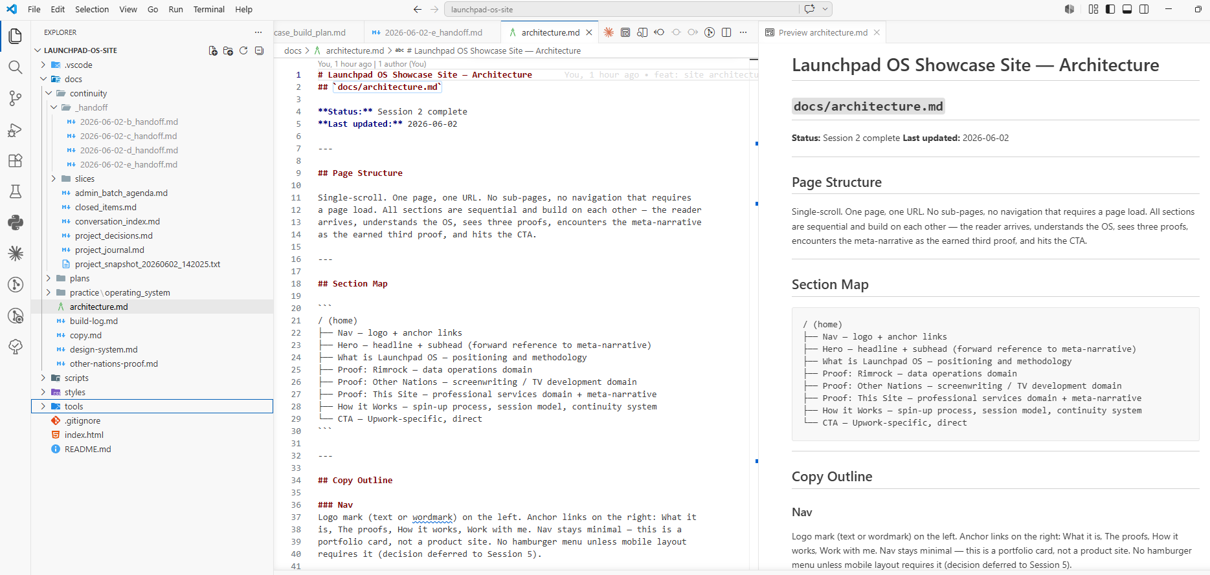The image size is (1210, 575).
Task: Refresh the Explorer file tree
Action: point(243,50)
